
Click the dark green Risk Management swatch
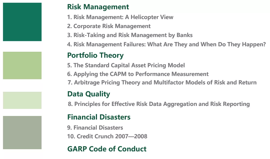pos(22,22)
